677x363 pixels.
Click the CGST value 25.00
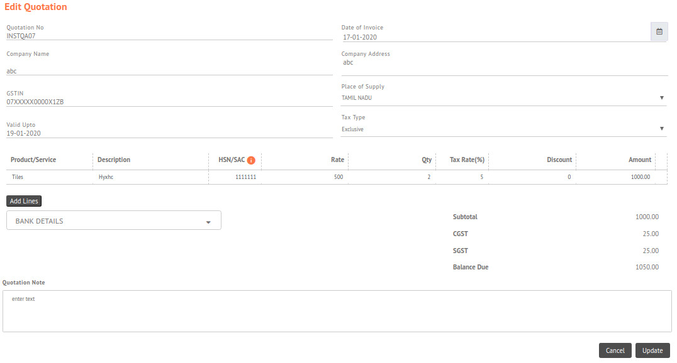tap(651, 234)
